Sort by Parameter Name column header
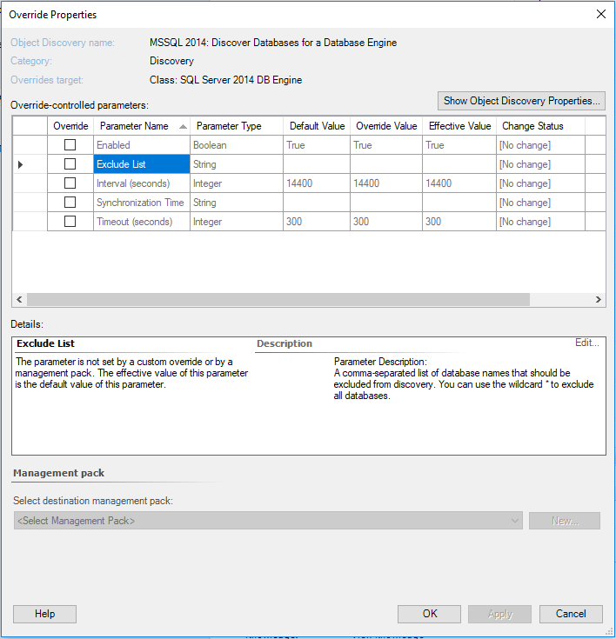 (142, 126)
